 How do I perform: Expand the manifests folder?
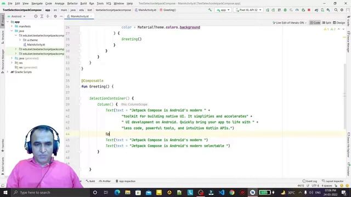pyautogui.click(x=12, y=26)
